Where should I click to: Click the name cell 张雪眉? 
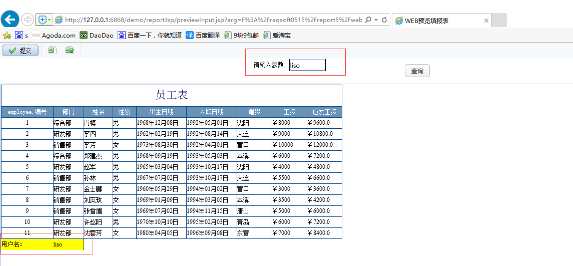click(98, 211)
